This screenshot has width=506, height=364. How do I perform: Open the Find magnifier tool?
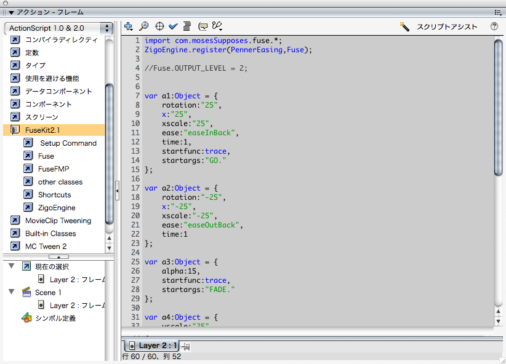tap(143, 26)
